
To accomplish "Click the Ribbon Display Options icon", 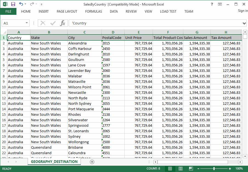I will [220, 4].
